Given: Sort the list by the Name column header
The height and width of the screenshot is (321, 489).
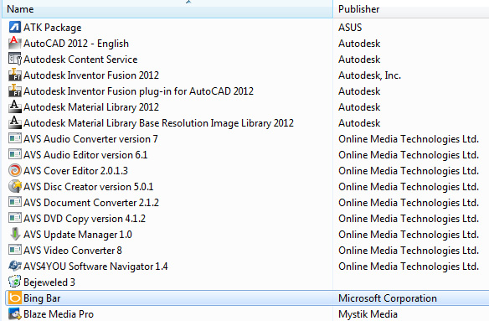Looking at the screenshot, I should click(x=167, y=9).
